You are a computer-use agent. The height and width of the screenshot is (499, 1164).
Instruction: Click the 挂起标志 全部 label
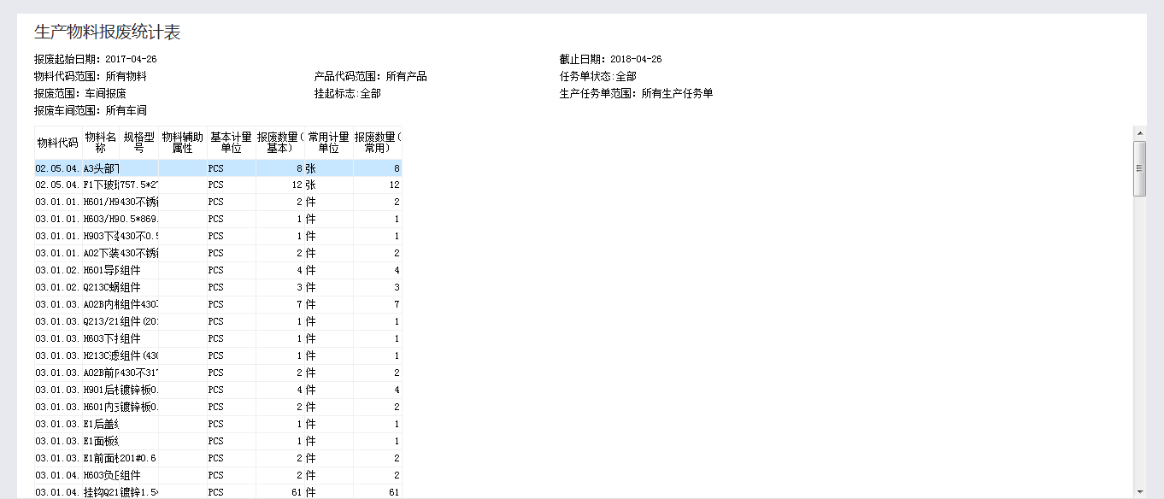pos(347,93)
